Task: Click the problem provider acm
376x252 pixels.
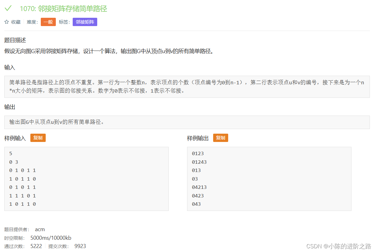Action: pos(40,229)
